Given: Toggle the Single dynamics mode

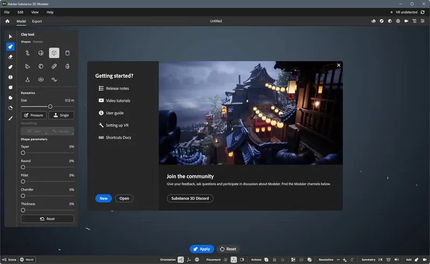Looking at the screenshot, I should pyautogui.click(x=61, y=115).
